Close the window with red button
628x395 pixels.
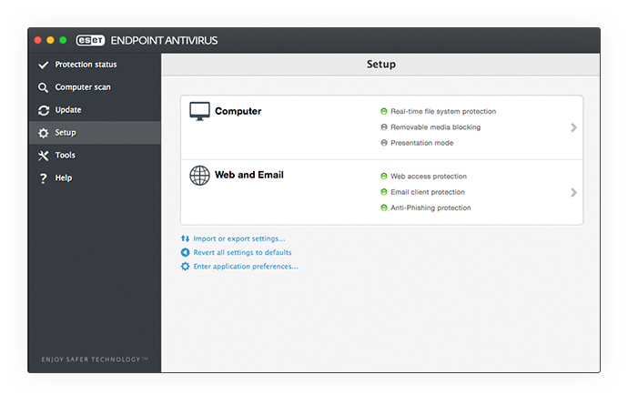pos(38,40)
